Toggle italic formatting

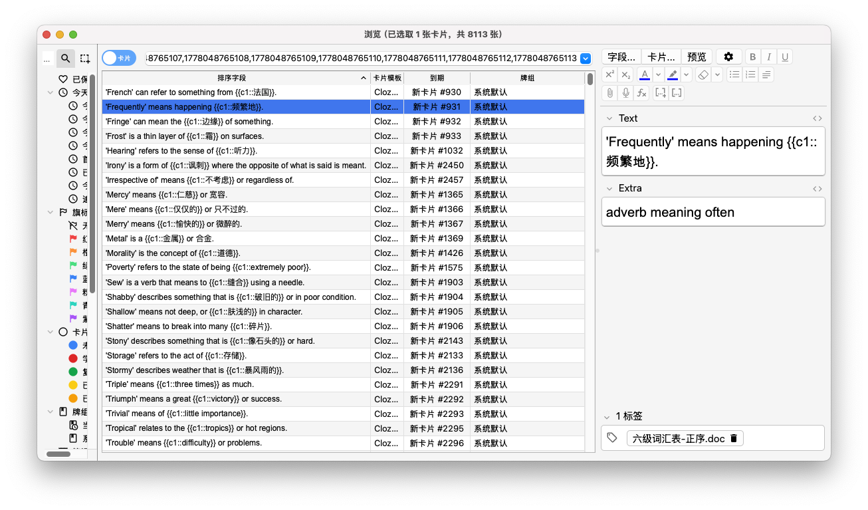769,57
